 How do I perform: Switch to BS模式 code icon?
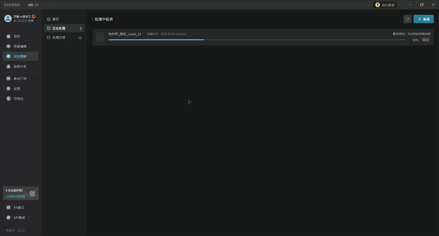[x=8, y=208]
